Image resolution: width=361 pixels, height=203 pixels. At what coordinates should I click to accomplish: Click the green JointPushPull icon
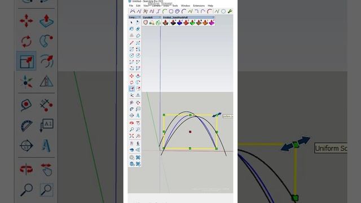click(192, 23)
